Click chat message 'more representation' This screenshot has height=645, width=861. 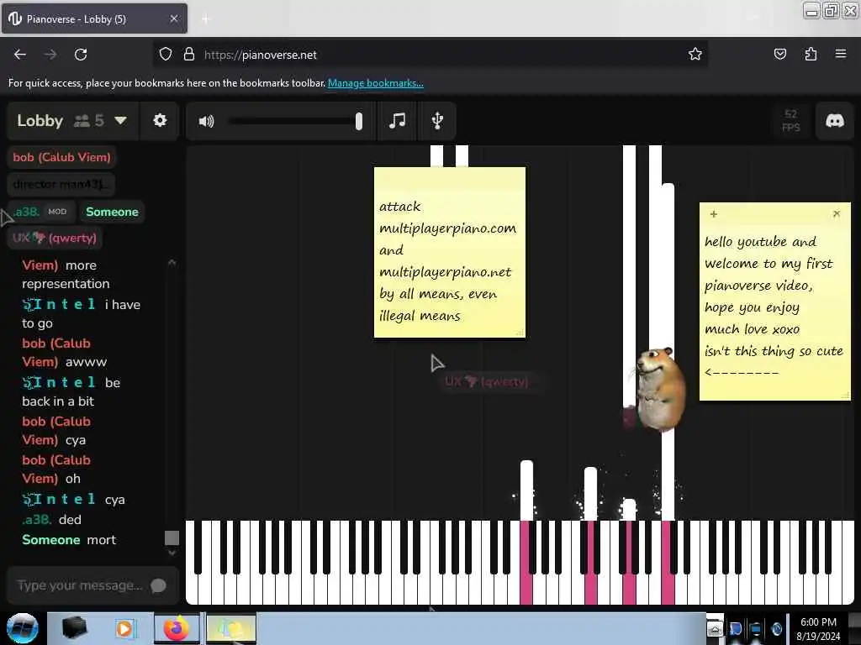66,275
